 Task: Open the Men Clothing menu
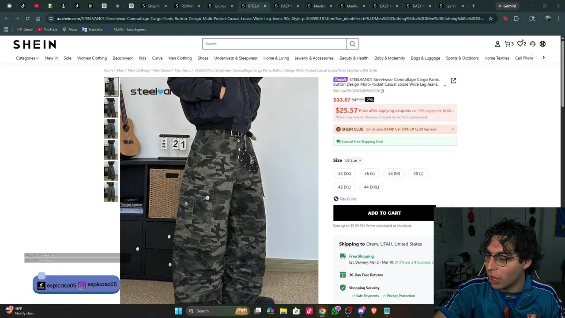[180, 58]
